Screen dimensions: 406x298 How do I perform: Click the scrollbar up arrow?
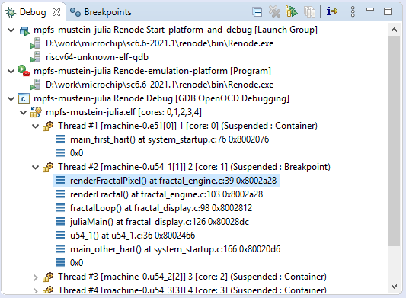click(x=394, y=30)
